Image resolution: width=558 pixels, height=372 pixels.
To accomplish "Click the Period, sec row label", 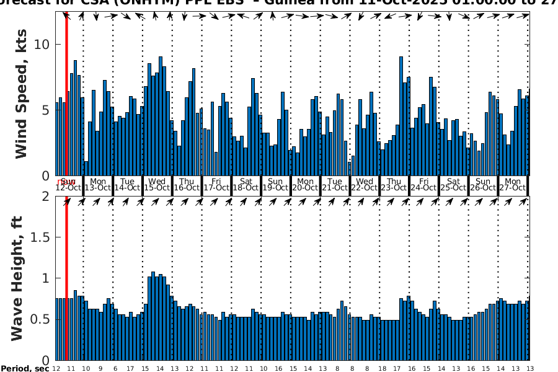I will tap(24, 369).
